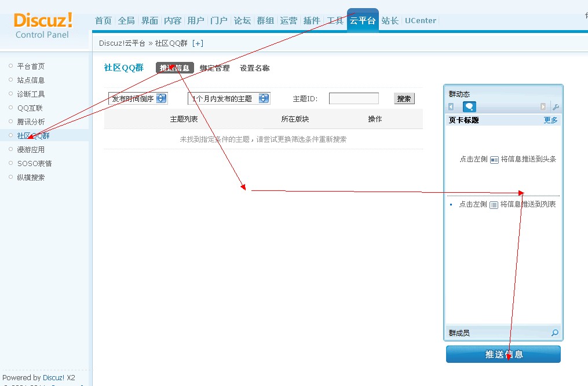Open the 首页 top menu

click(x=103, y=21)
